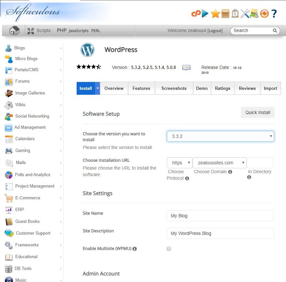Click the In Directory input field
The height and width of the screenshot is (282, 286).
(260, 163)
